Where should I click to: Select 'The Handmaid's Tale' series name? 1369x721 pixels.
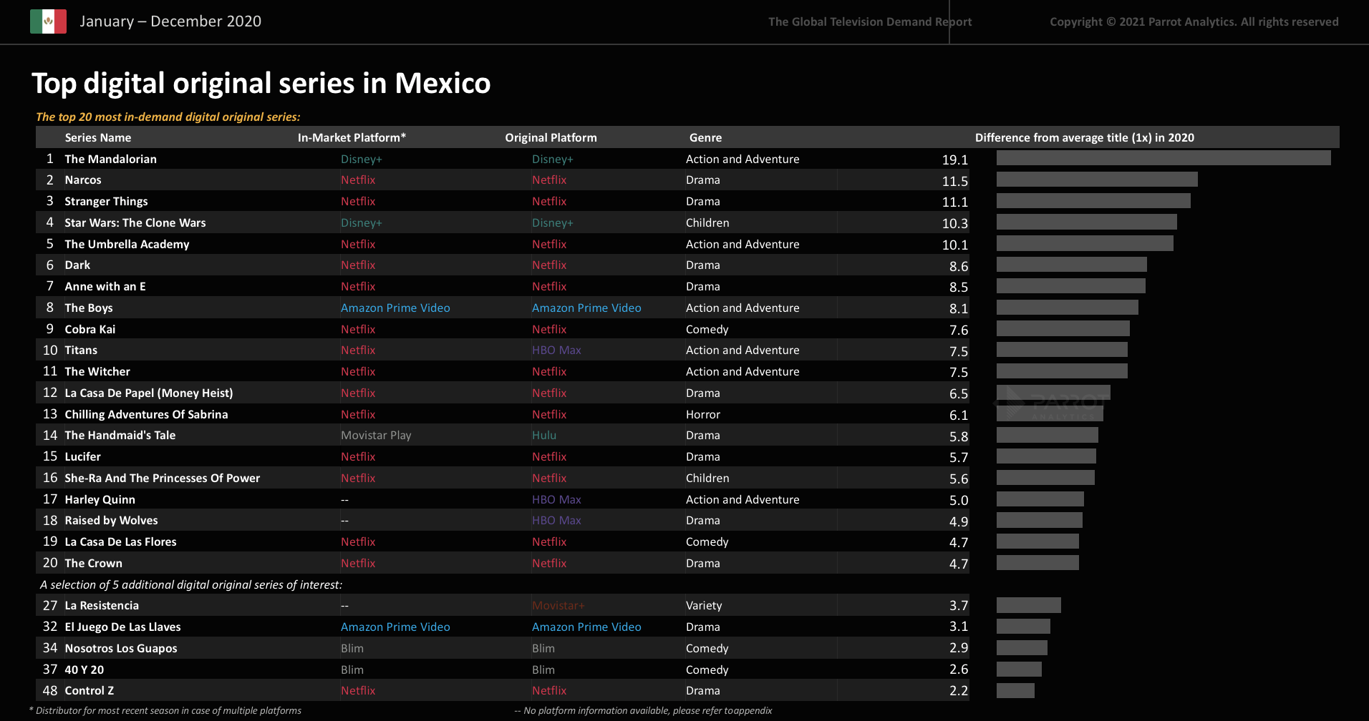pyautogui.click(x=120, y=435)
